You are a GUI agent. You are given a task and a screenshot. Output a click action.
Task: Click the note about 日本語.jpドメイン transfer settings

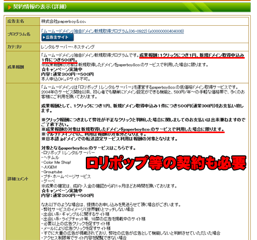[x=109, y=139]
